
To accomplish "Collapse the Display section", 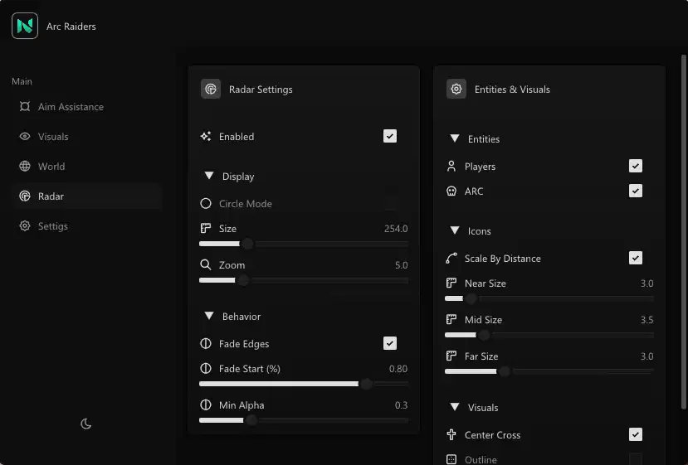I will tap(209, 177).
